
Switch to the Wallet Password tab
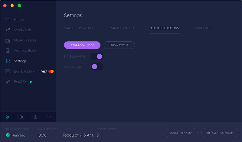pyautogui.click(x=79, y=28)
